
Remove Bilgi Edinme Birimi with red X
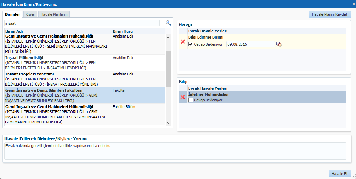pos(183,41)
